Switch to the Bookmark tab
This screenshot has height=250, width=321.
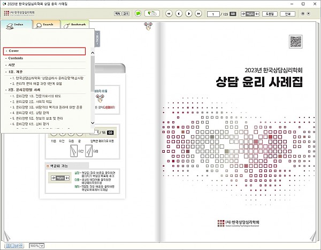pos(75,25)
